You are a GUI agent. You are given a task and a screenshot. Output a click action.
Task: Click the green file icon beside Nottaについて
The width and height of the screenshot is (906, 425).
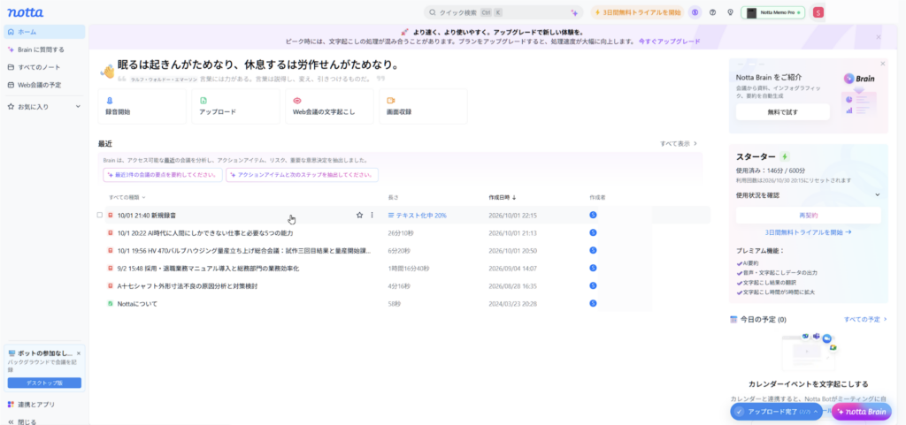110,303
